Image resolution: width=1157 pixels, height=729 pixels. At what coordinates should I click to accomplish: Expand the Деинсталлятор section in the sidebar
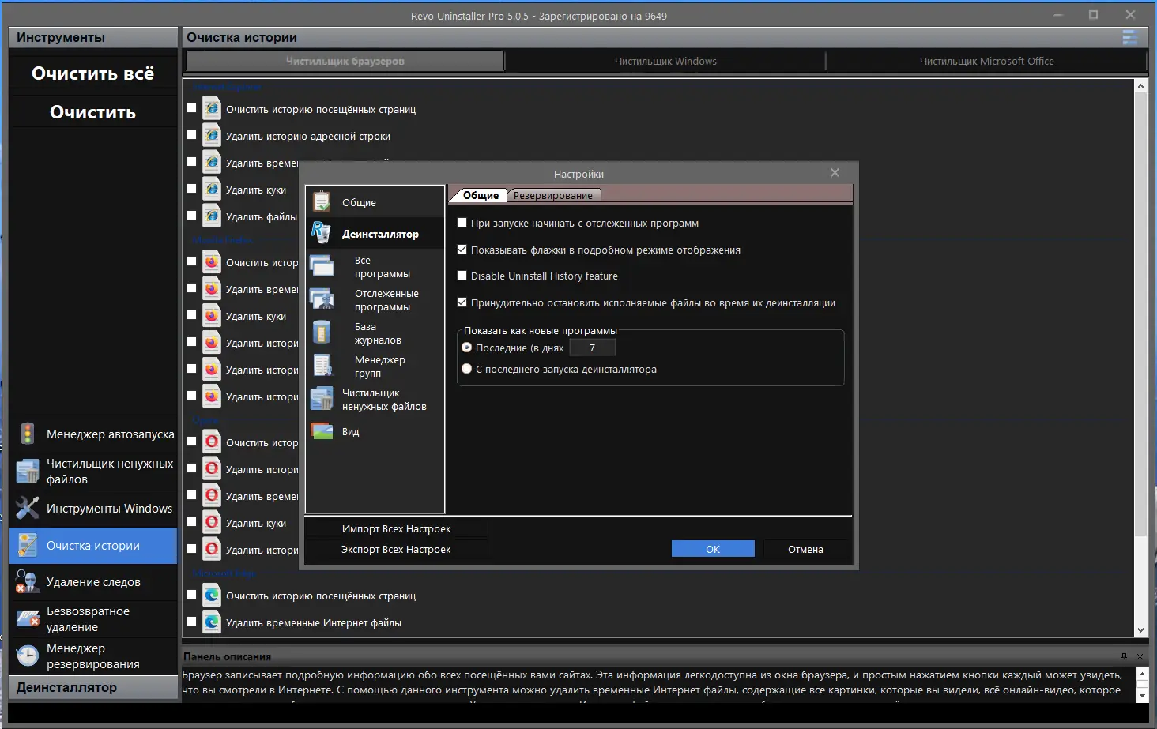pos(93,687)
